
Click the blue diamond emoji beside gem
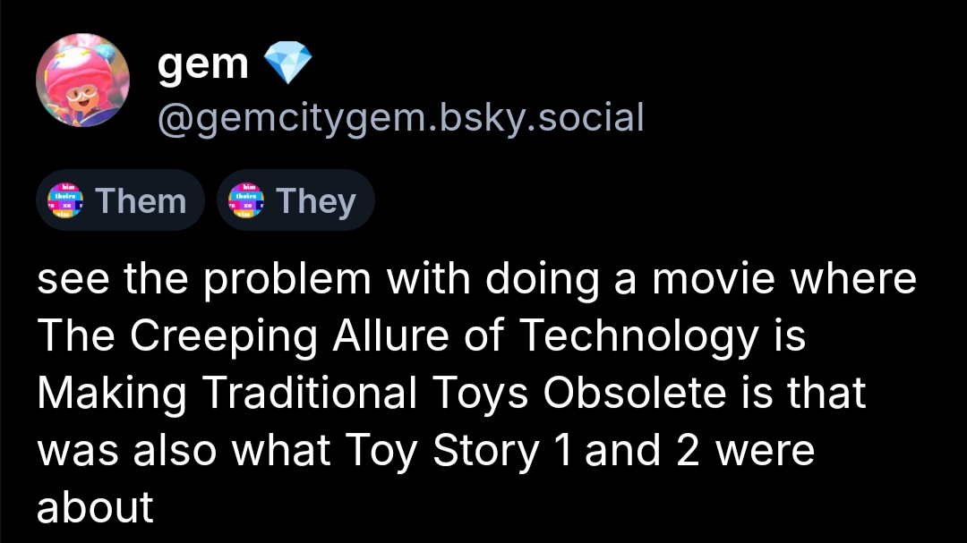[x=288, y=64]
